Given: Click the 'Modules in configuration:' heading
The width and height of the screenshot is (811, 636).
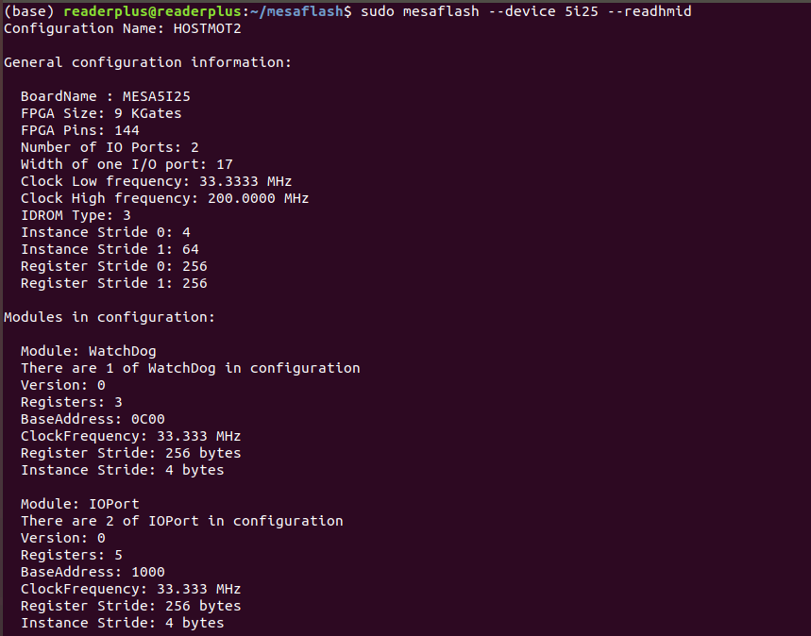Looking at the screenshot, I should (x=110, y=317).
